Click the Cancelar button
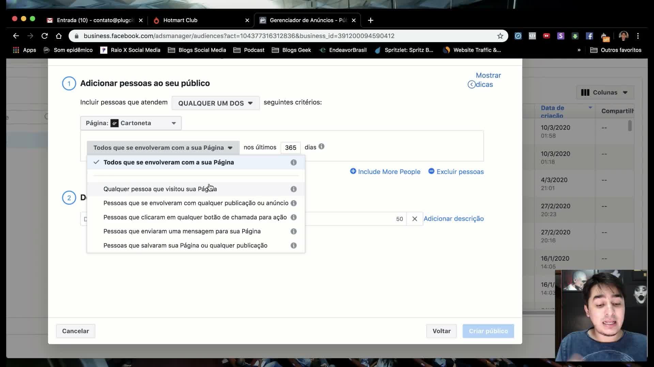Screen dimensions: 654x367 coord(76,331)
